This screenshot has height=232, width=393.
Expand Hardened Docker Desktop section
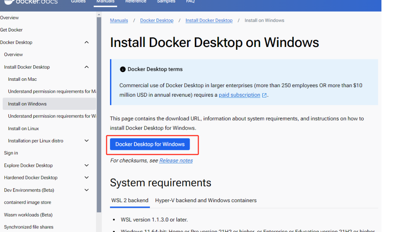pos(86,178)
